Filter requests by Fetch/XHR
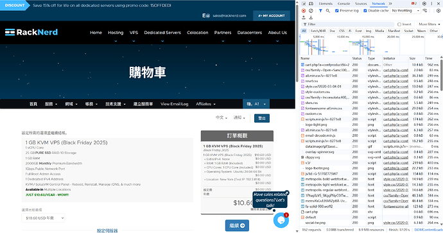 318,31
